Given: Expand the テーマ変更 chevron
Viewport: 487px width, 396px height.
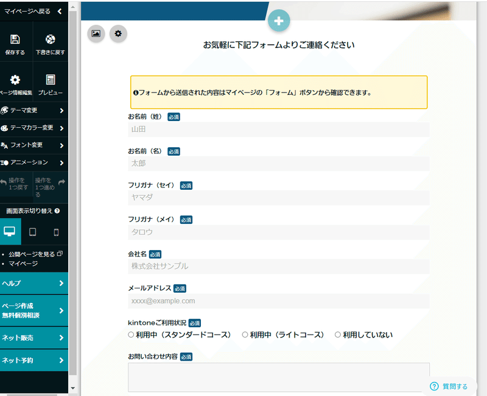Looking at the screenshot, I should point(61,111).
